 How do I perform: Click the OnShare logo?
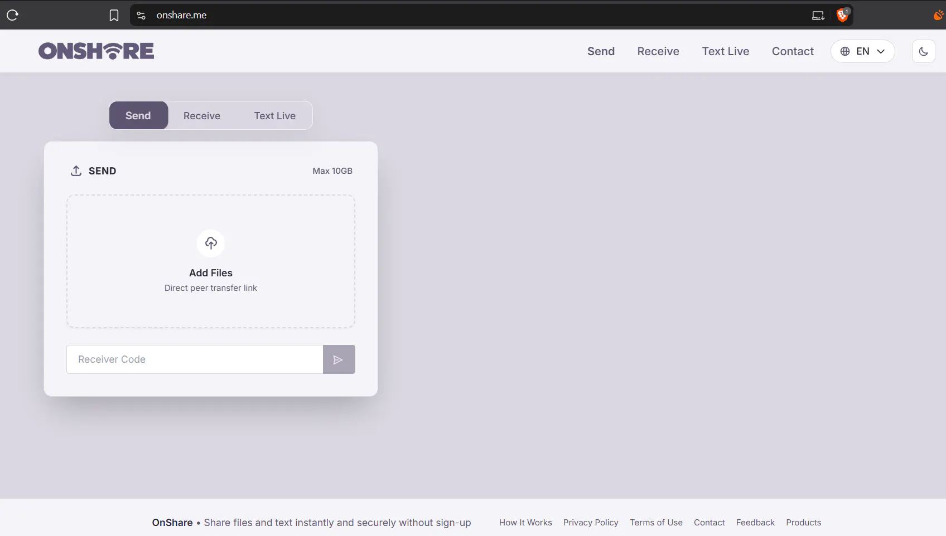tap(96, 51)
